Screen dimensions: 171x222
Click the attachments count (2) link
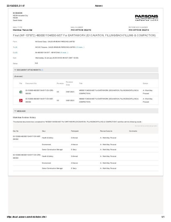click(x=42, y=70)
